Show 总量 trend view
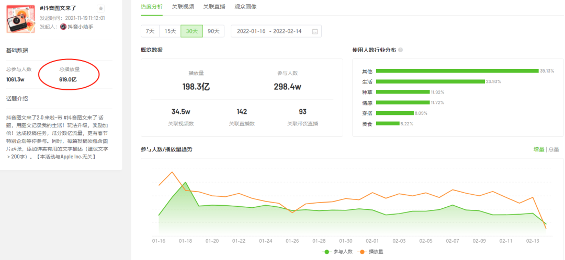The height and width of the screenshot is (260, 565). pyautogui.click(x=554, y=150)
